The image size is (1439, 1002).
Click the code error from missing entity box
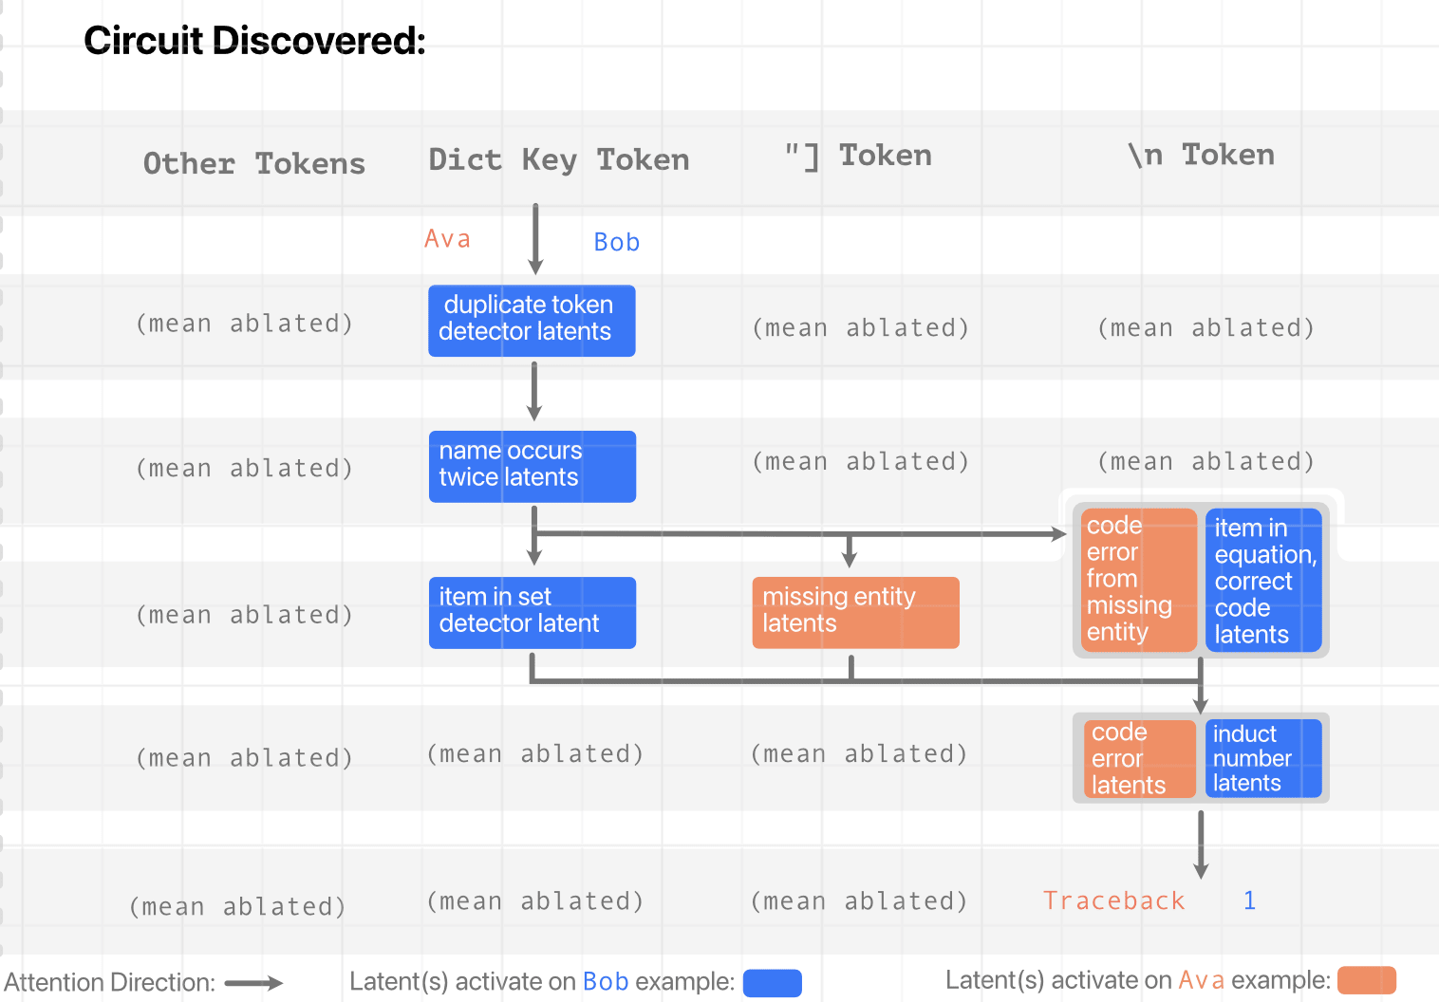1138,580
